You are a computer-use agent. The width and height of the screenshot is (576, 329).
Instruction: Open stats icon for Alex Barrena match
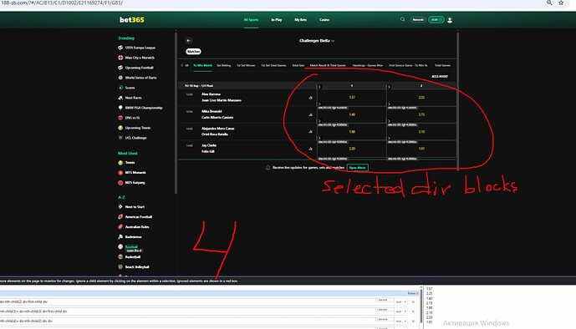310,98
